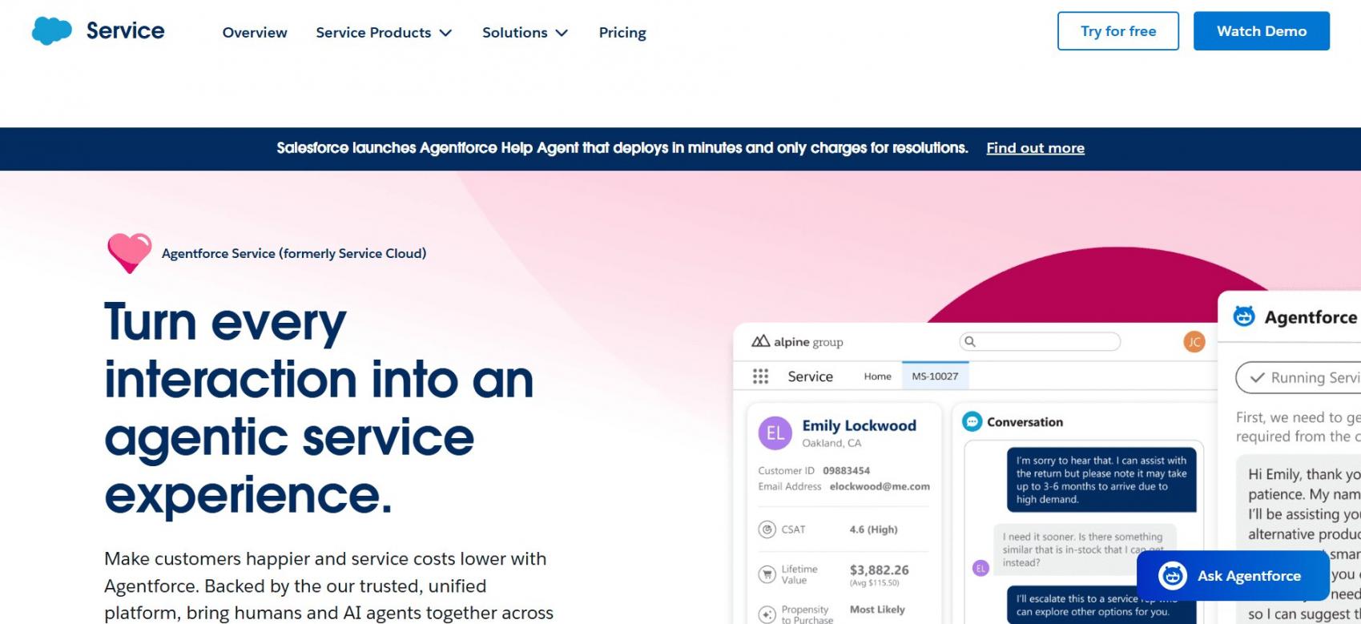1361x624 pixels.
Task: Click the Emily Lockwood name
Action: point(859,425)
